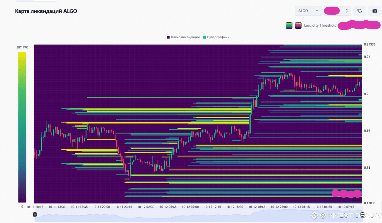Click the camera screenshot icon
This screenshot has width=382, height=223.
375,11
